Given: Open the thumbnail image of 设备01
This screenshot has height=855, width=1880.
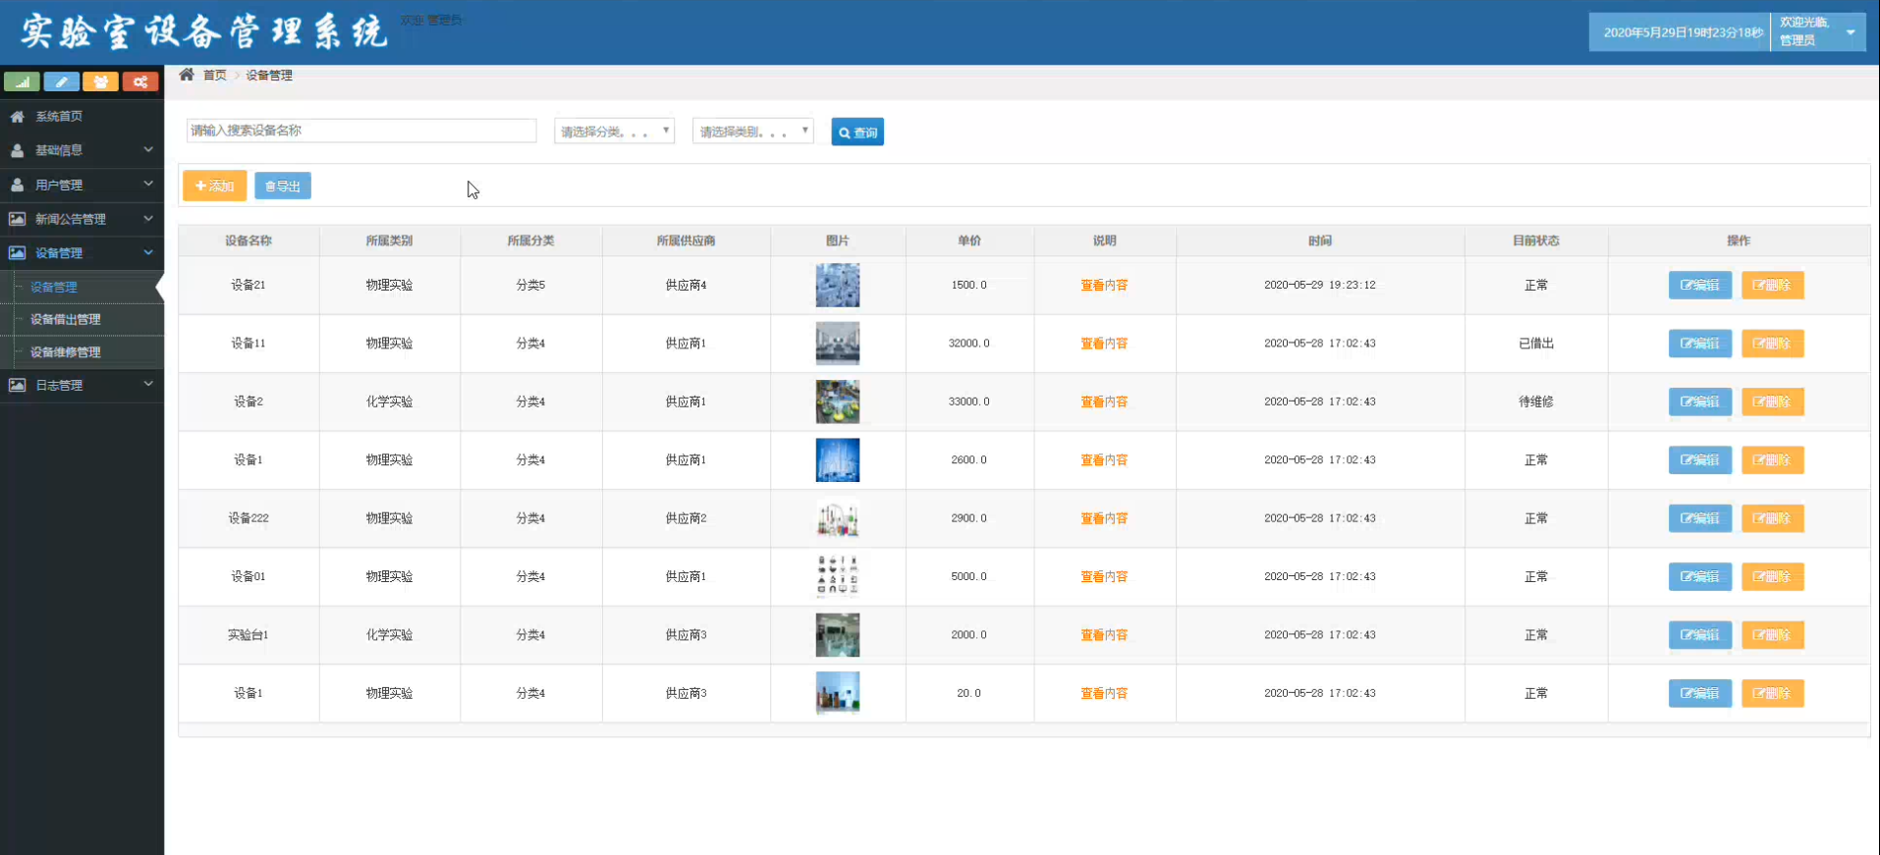Looking at the screenshot, I should click(838, 576).
